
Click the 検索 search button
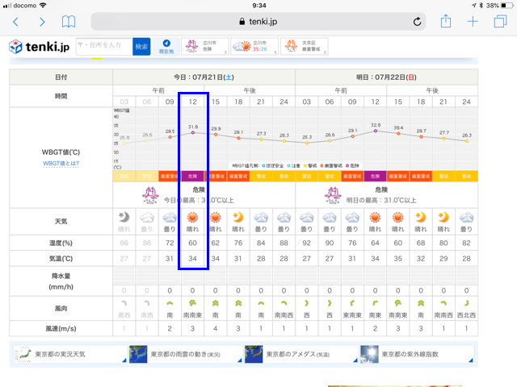(141, 46)
